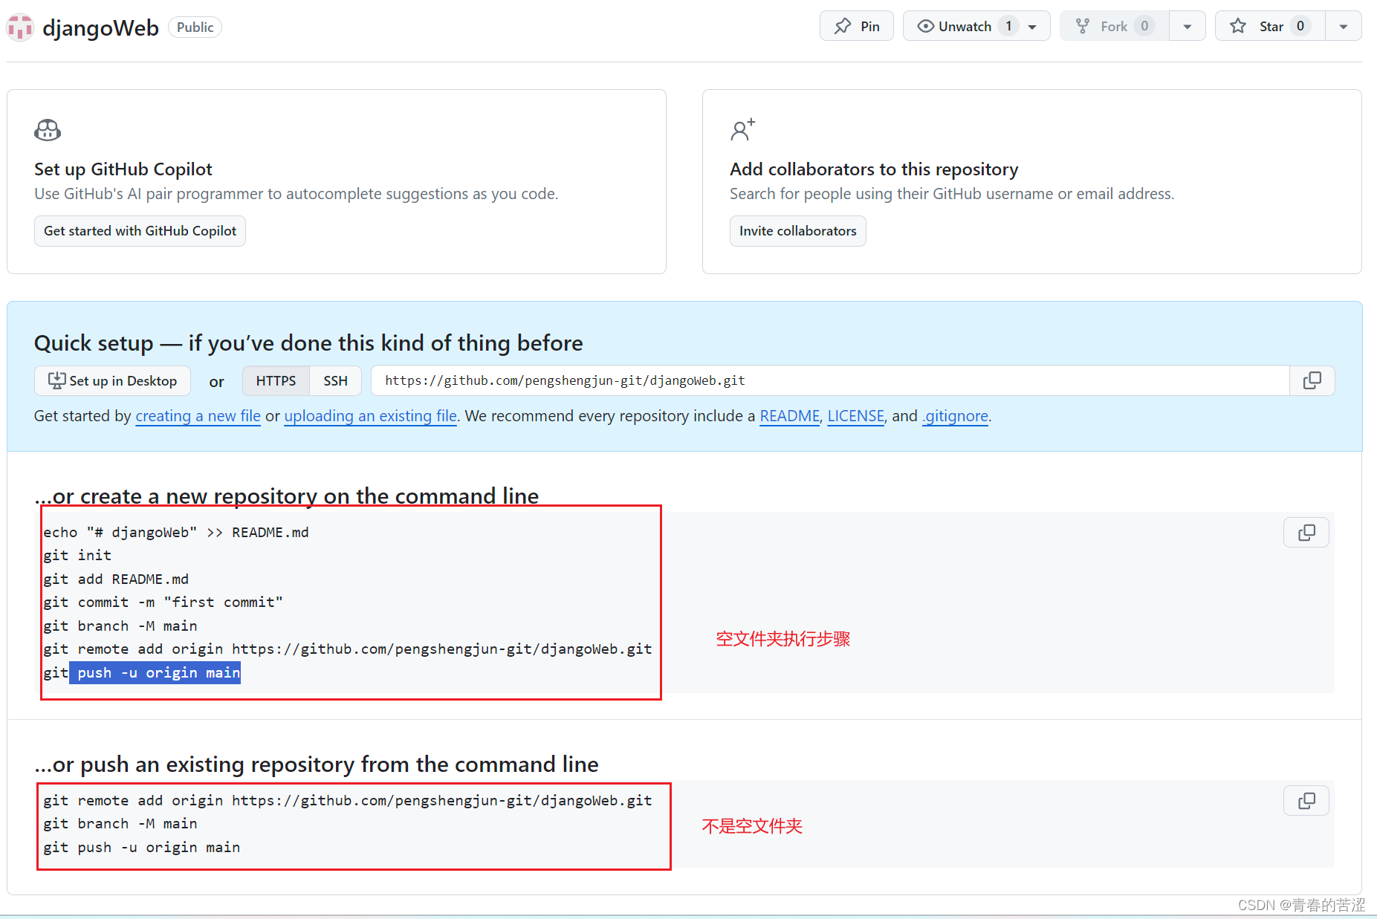
Task: Copy the repository URL to clipboard
Action: 1312,380
